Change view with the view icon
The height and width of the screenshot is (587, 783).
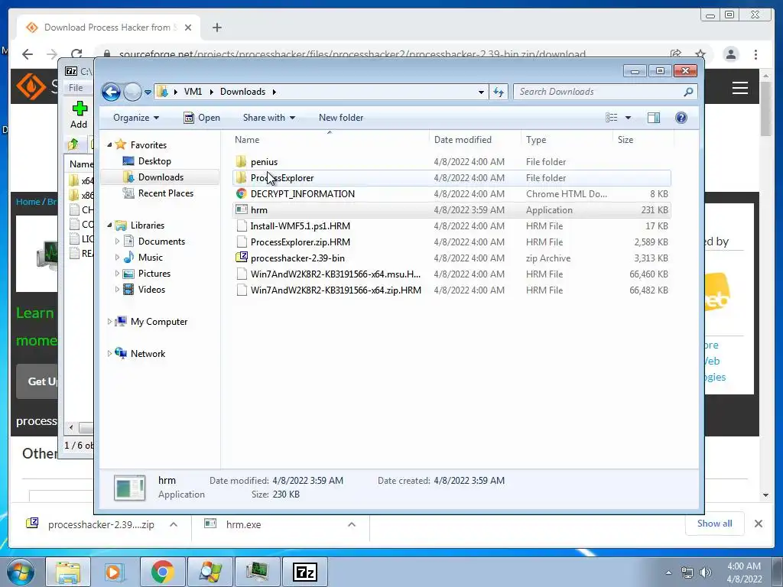point(612,118)
